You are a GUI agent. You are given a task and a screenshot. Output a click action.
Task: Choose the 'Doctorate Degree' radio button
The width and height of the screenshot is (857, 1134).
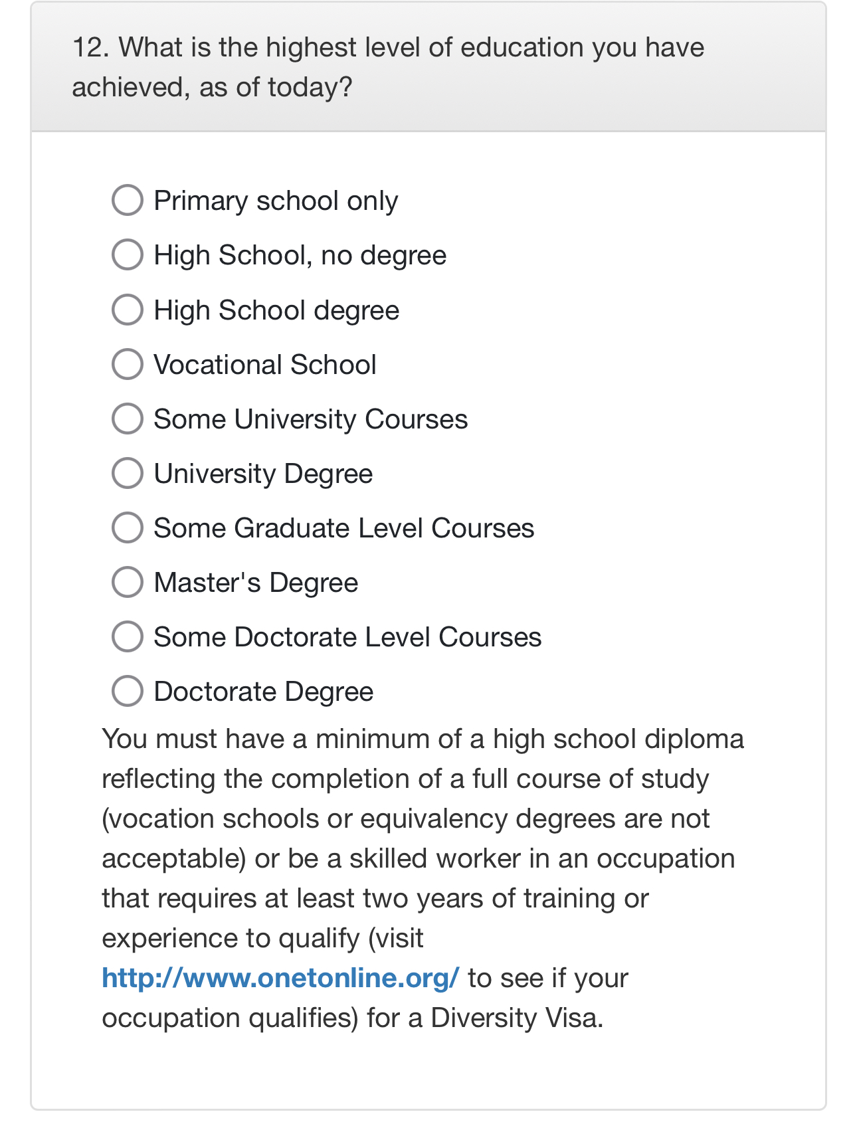128,691
